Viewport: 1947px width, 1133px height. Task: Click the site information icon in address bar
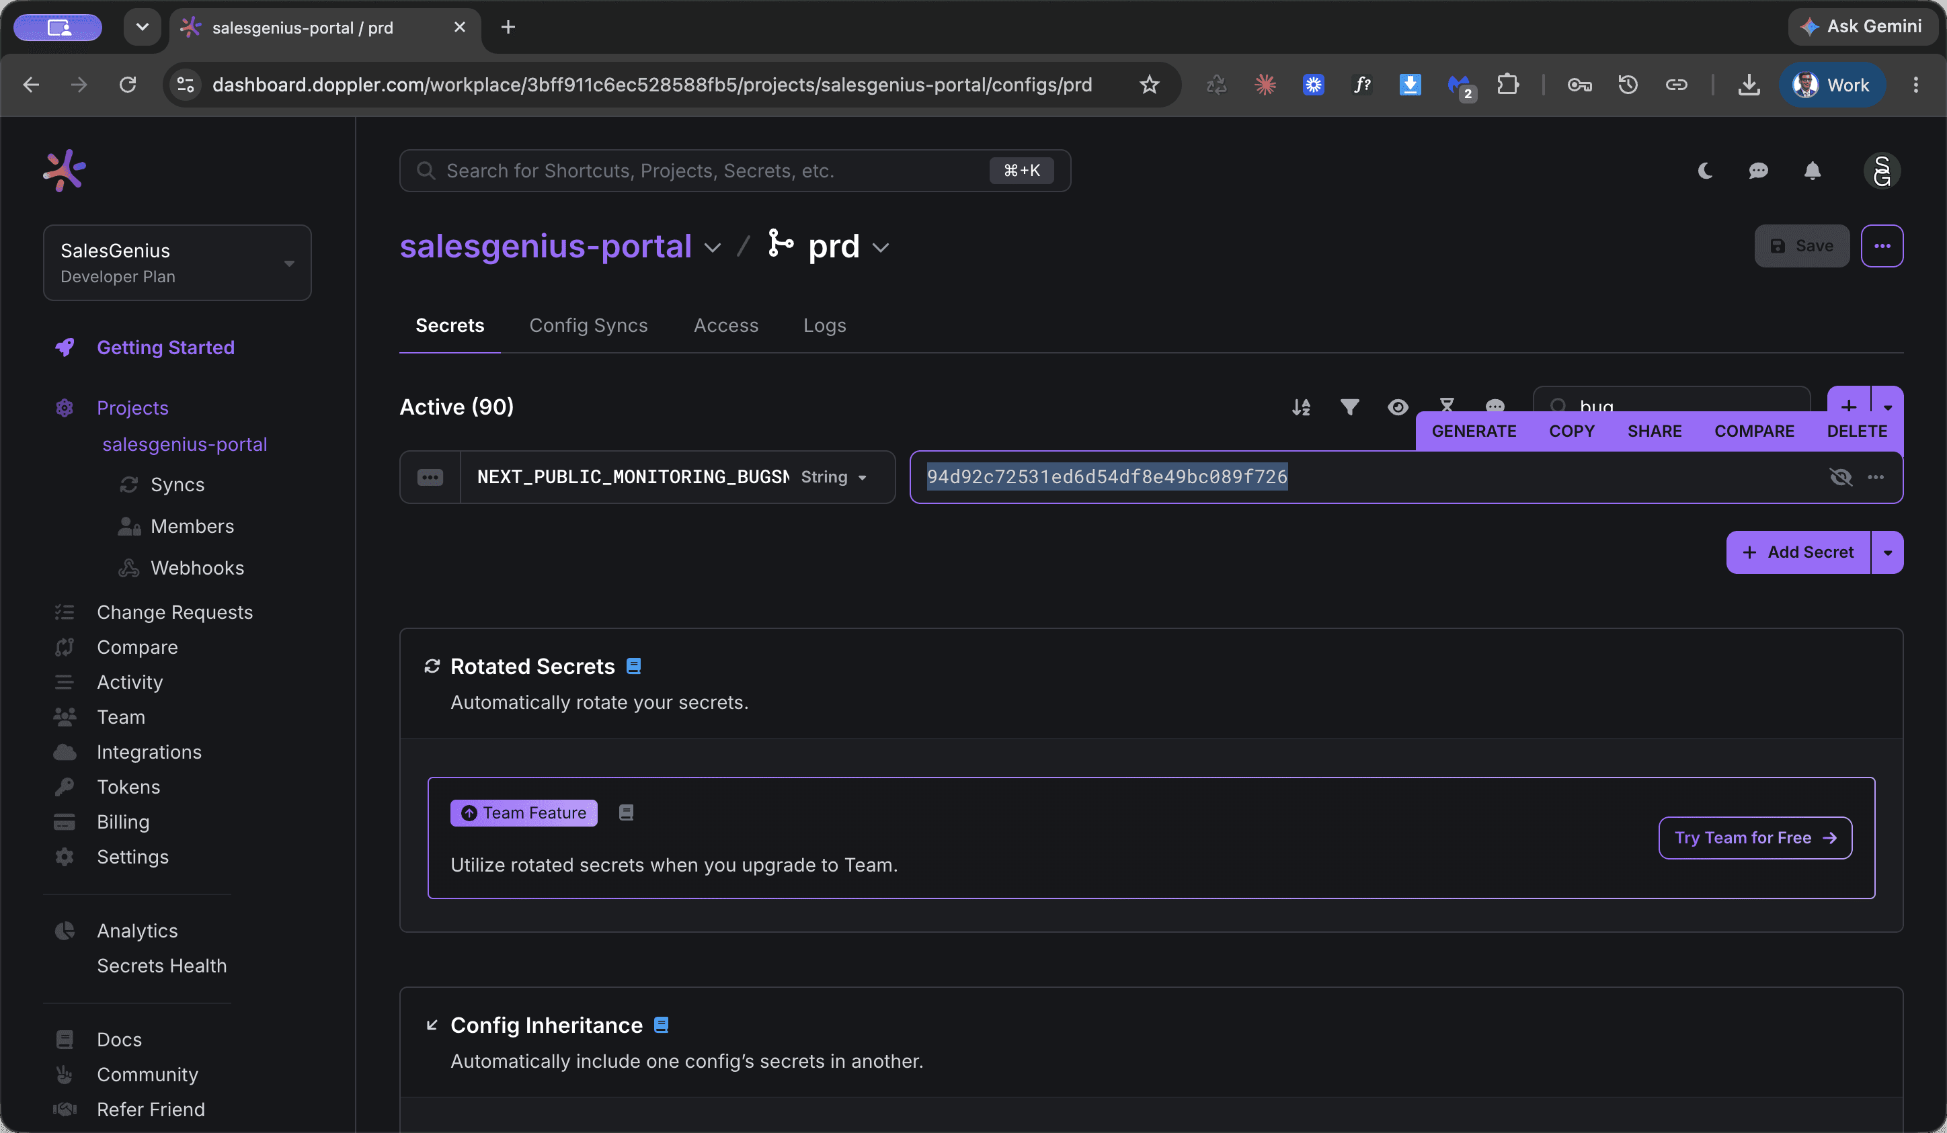[186, 84]
